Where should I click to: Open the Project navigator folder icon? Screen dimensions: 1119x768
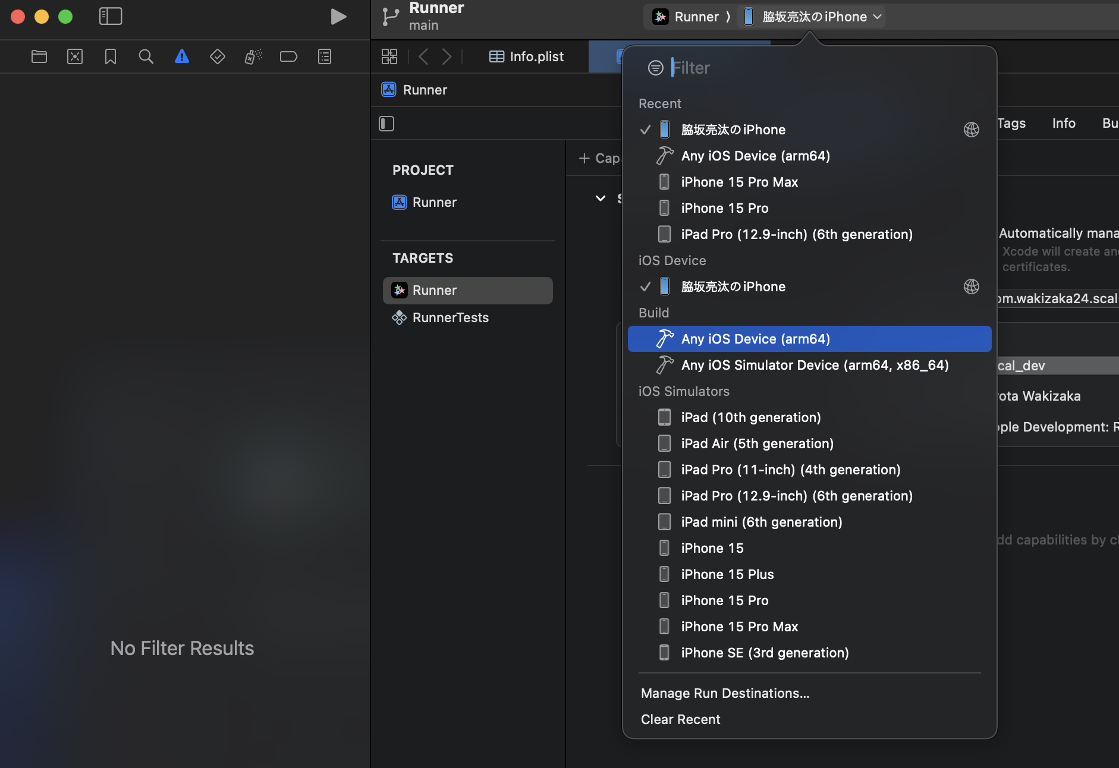(x=39, y=56)
